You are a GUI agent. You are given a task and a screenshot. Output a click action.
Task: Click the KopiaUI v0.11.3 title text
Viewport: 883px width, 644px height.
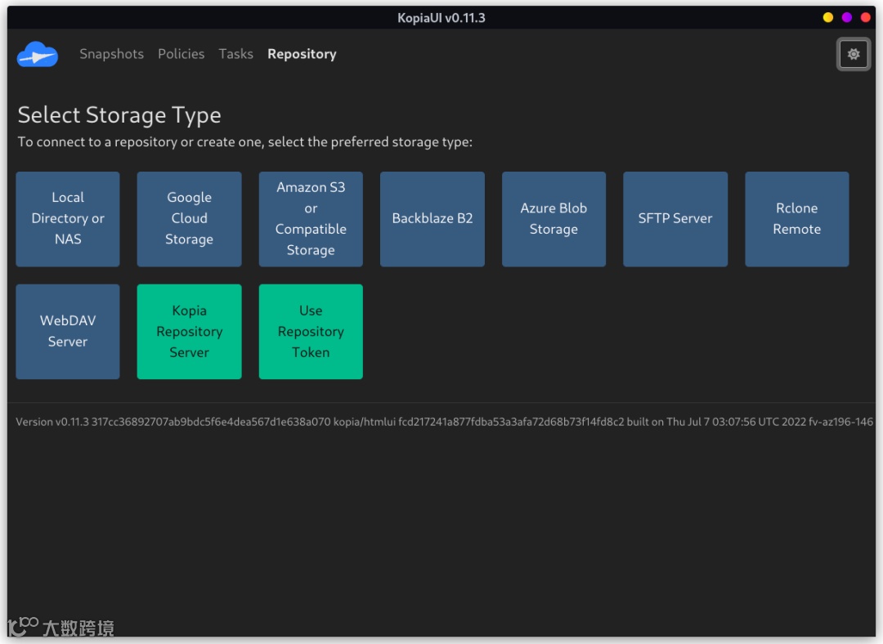click(x=441, y=18)
